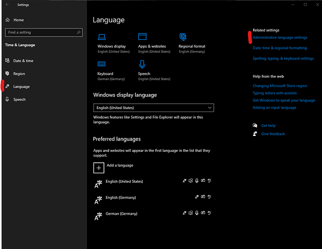
Task: Click Spelling, typing, & keyboard settings link
Action: (x=283, y=58)
